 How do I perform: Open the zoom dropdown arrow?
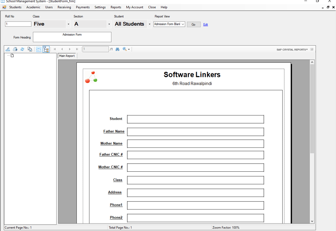coord(129,50)
